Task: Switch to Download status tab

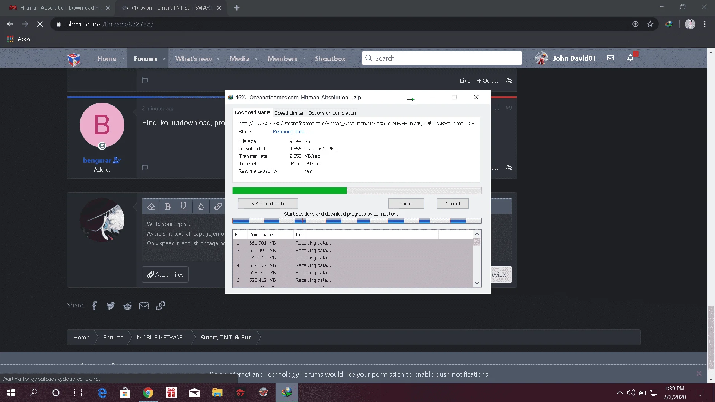Action: [252, 112]
